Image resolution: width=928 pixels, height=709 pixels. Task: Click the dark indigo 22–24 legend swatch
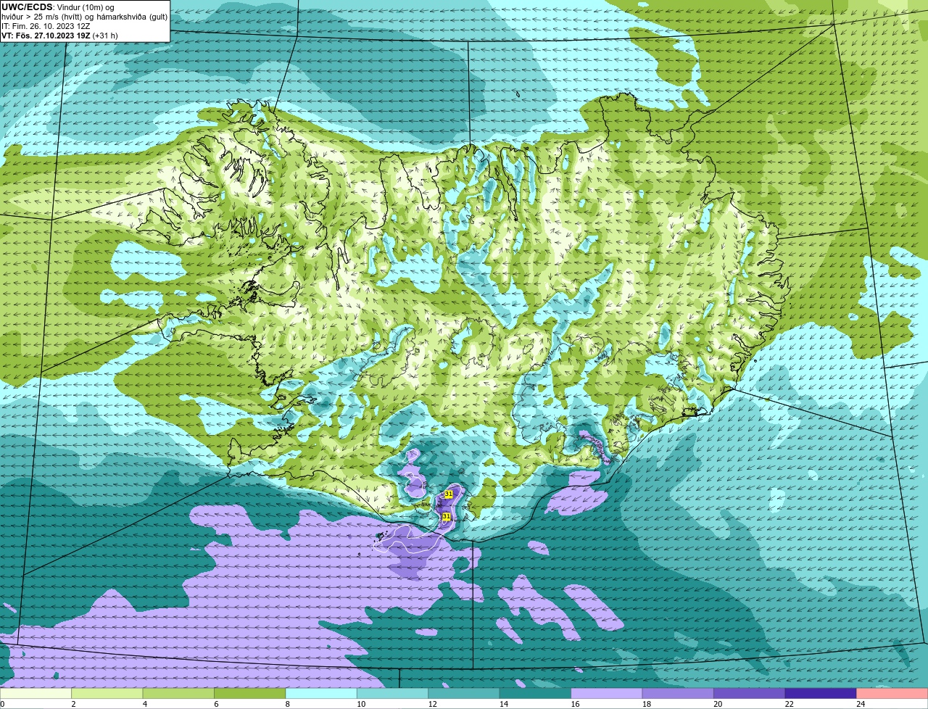[821, 694]
